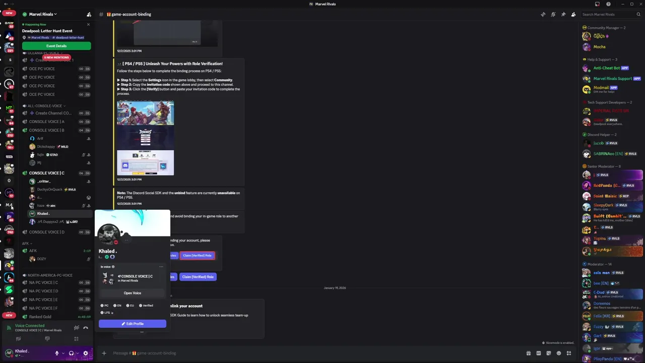Toggle the EN role chip
The image size is (645, 363).
pos(117,306)
